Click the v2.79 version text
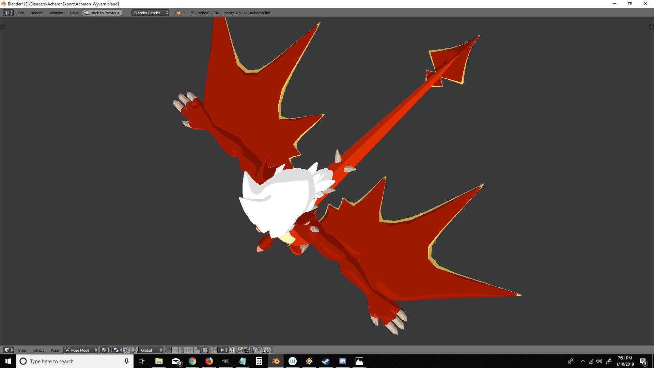Image resolution: width=654 pixels, height=368 pixels. pyautogui.click(x=189, y=13)
